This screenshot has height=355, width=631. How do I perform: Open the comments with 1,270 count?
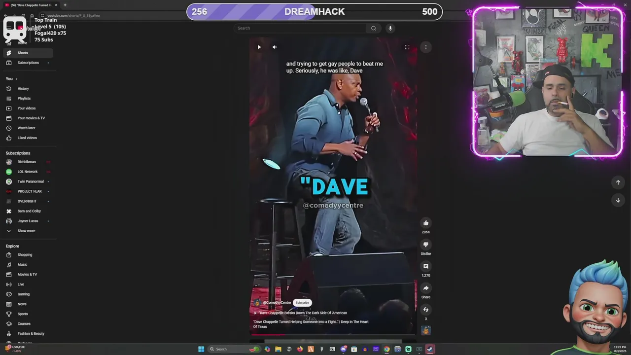[x=426, y=266]
